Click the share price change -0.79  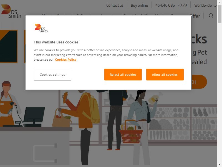pyautogui.click(x=183, y=5)
